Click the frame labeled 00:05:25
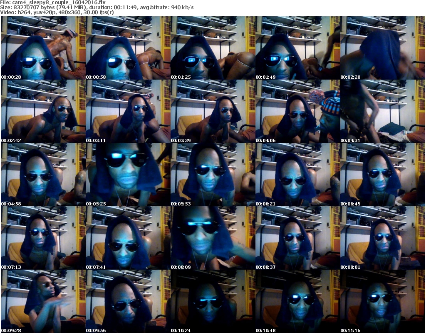 pyautogui.click(x=128, y=175)
